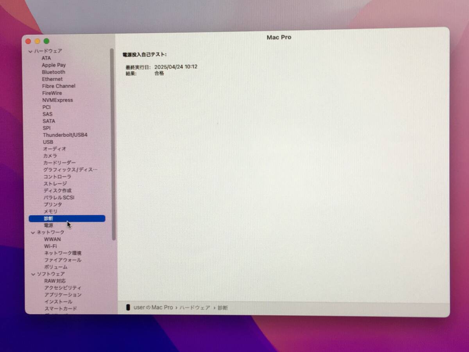Click the date value 2025/04/24 10:12

point(175,67)
